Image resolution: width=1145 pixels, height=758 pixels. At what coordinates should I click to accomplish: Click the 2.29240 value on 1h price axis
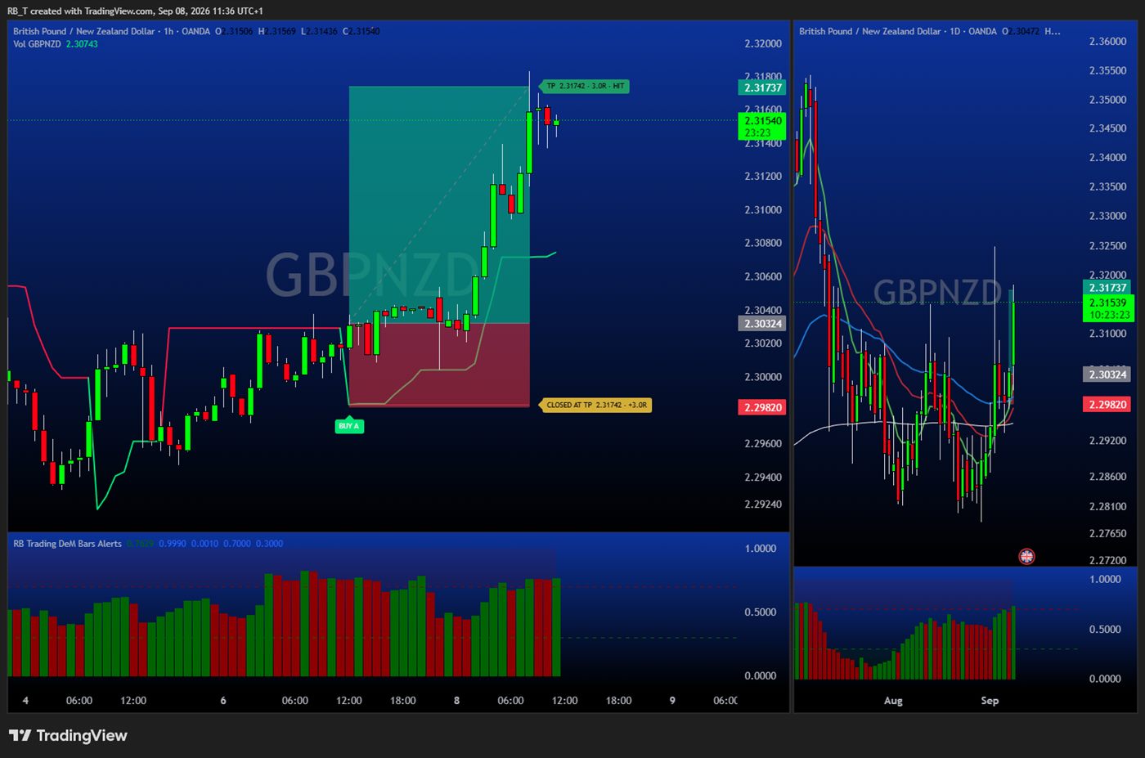coord(763,505)
